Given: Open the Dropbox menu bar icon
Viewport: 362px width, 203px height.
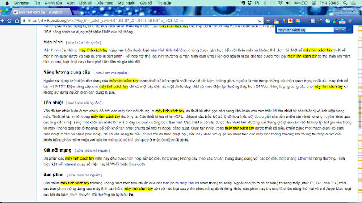Looking at the screenshot, I should pyautogui.click(x=249, y=3).
